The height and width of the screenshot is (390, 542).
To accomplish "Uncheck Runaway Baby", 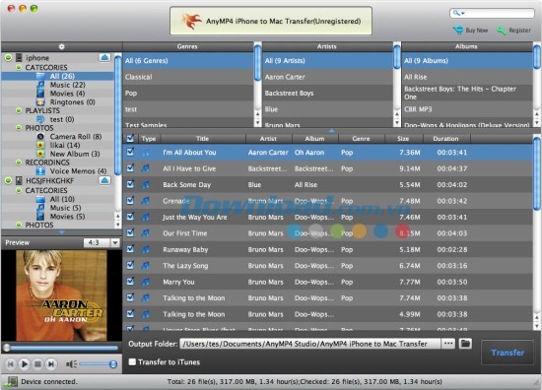I will point(130,249).
